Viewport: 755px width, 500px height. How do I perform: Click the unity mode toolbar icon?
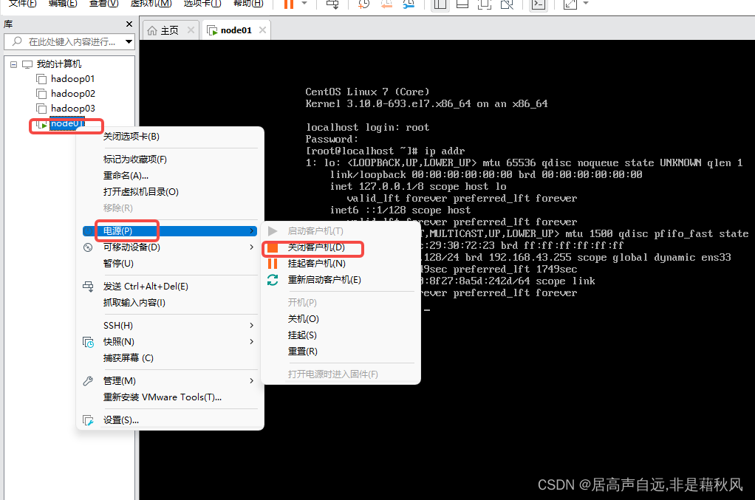(507, 4)
